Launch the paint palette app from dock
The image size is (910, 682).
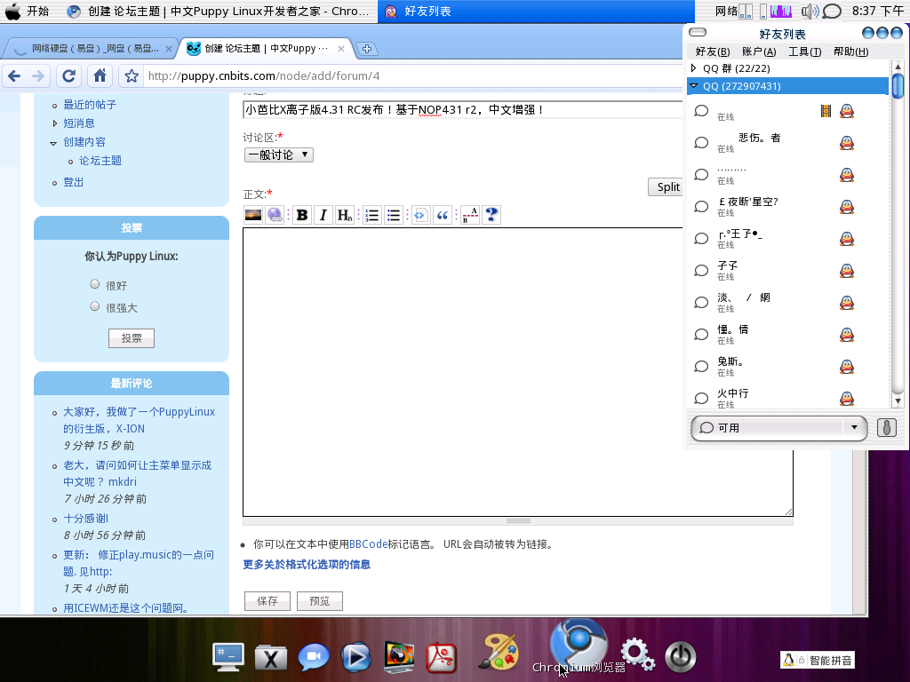click(498, 651)
